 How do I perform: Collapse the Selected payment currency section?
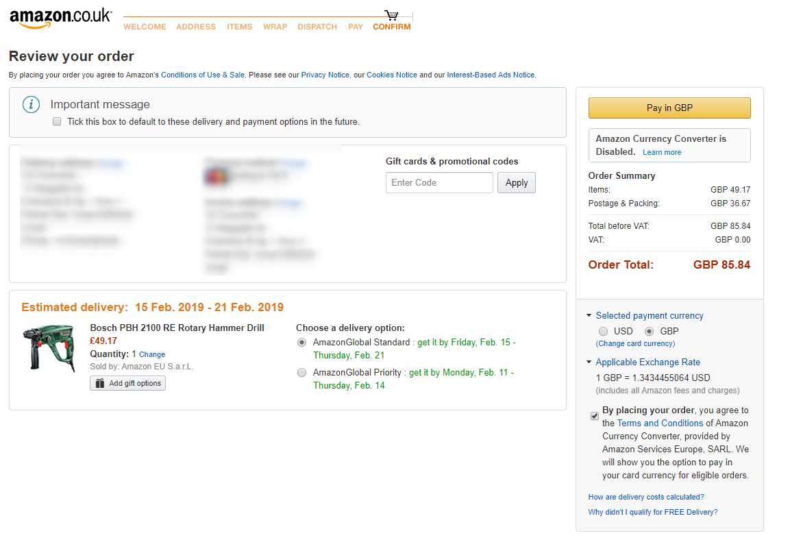click(x=589, y=316)
